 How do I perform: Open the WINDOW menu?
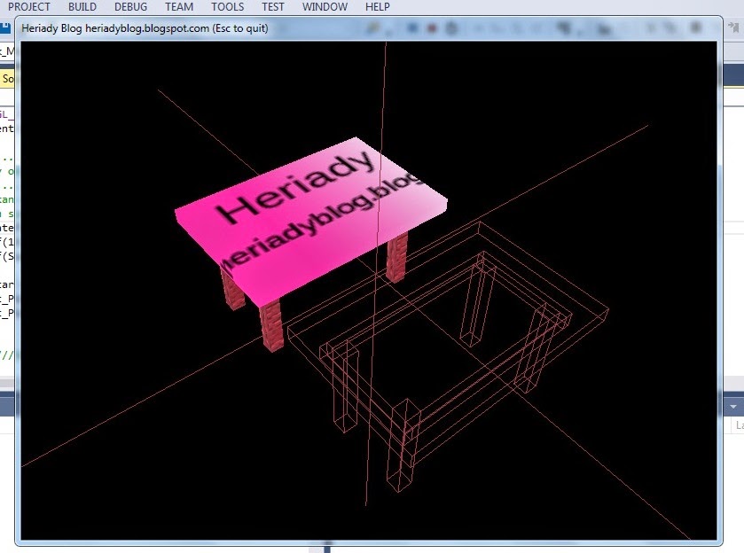(x=325, y=7)
